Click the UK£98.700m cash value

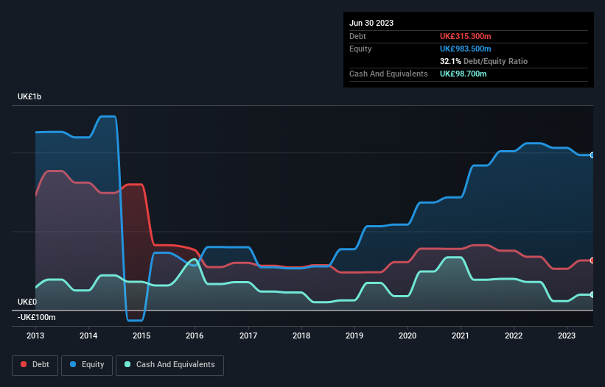coord(463,74)
